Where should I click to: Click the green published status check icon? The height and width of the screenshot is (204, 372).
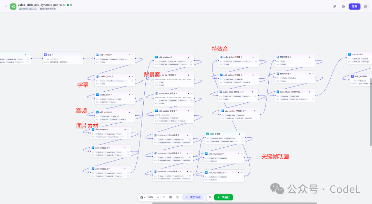[x=68, y=5]
